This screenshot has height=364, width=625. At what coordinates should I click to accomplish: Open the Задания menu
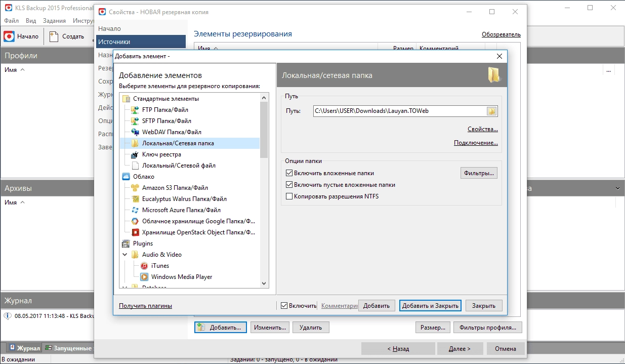click(54, 21)
